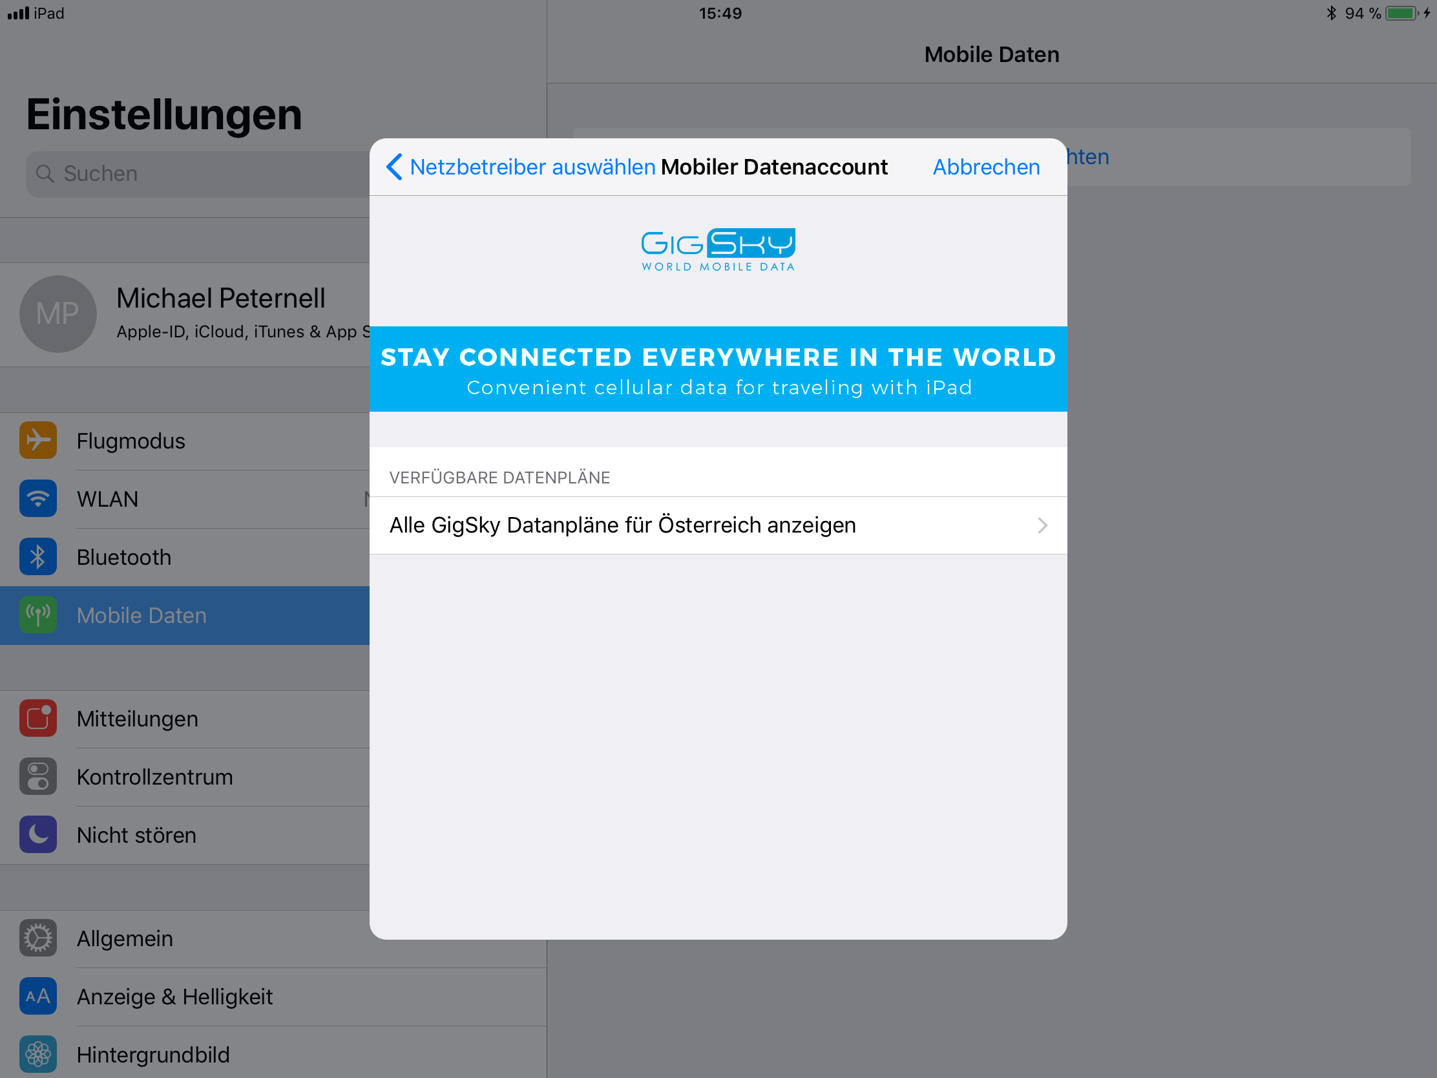The width and height of the screenshot is (1437, 1078).
Task: Open chevron for GigSky Datenpläne row
Action: coord(1042,525)
